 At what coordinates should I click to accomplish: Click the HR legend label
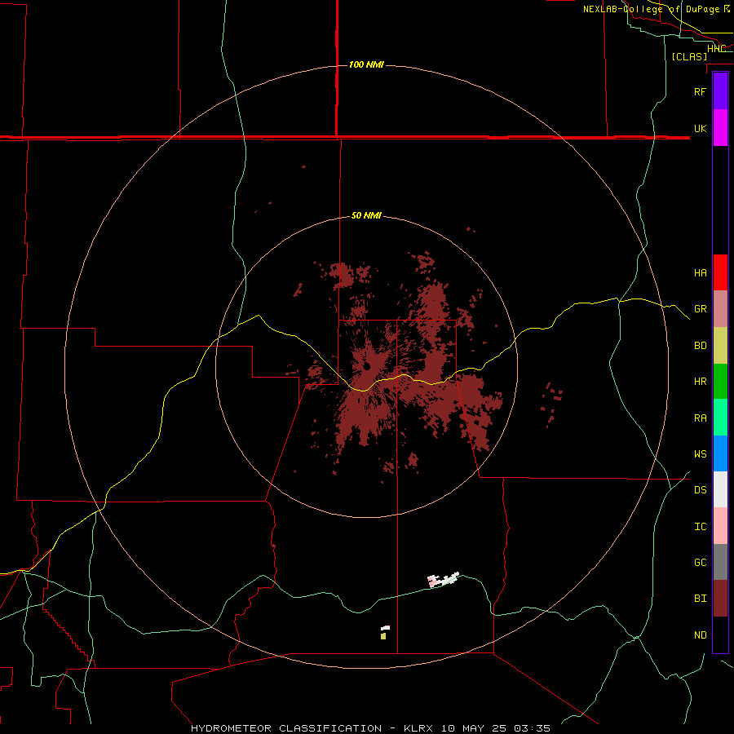(x=700, y=382)
